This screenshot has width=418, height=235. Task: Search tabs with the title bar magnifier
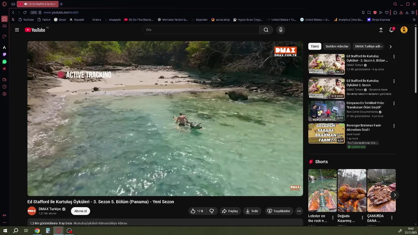pyautogui.click(x=395, y=4)
